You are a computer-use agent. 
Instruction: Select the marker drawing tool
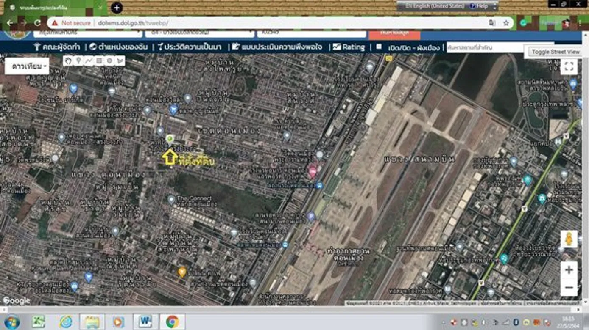(78, 60)
